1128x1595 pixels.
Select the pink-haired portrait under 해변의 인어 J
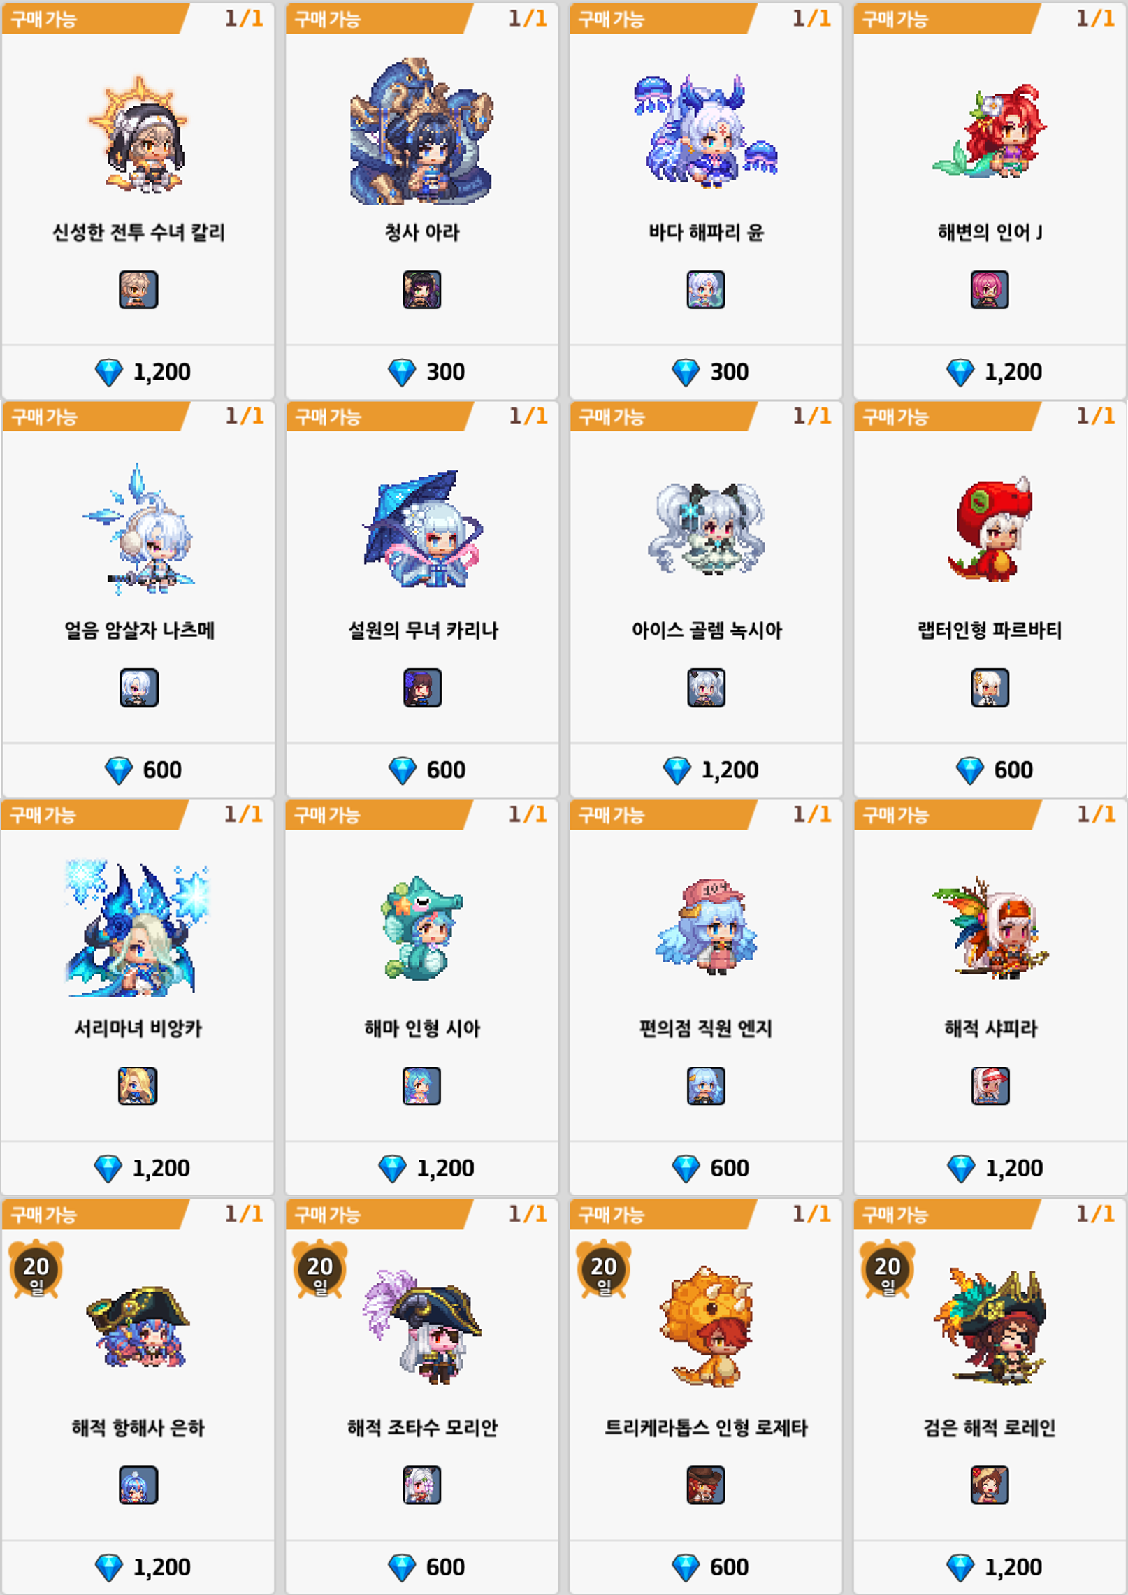pos(990,289)
